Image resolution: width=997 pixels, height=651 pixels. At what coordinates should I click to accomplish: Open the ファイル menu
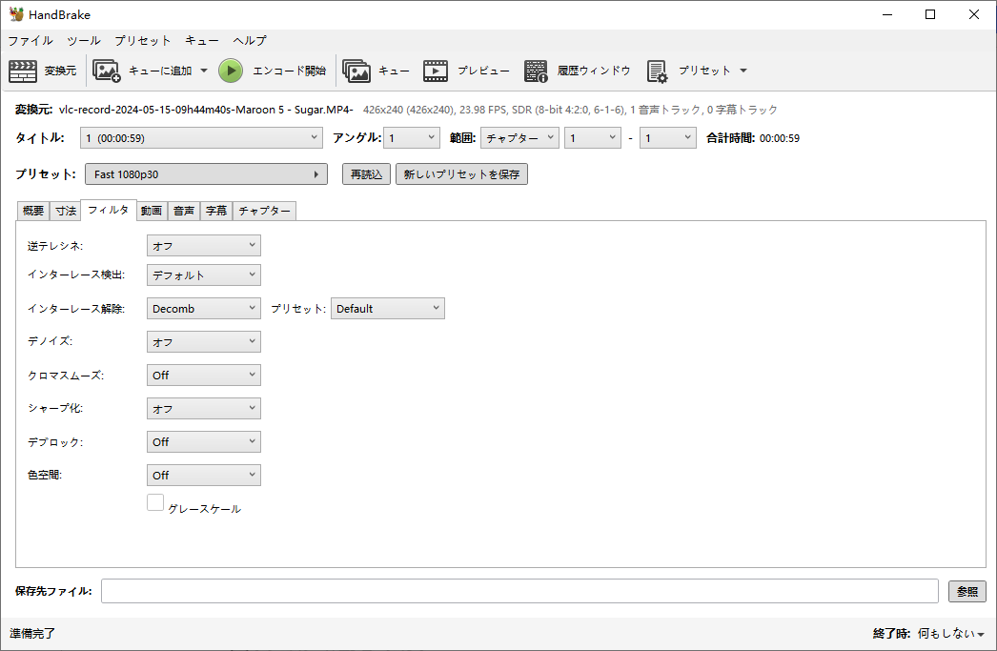click(x=31, y=41)
